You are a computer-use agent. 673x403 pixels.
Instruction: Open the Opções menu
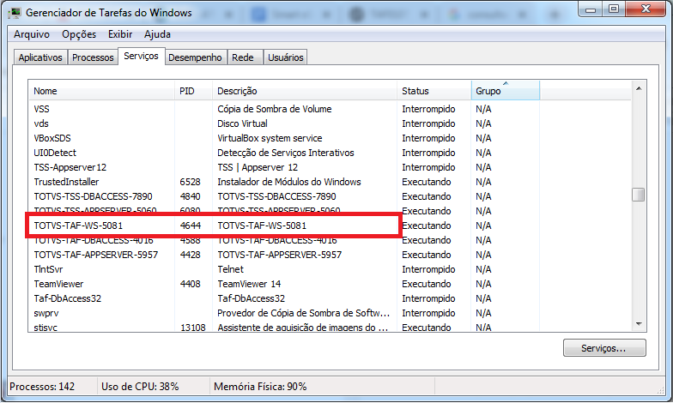point(79,34)
